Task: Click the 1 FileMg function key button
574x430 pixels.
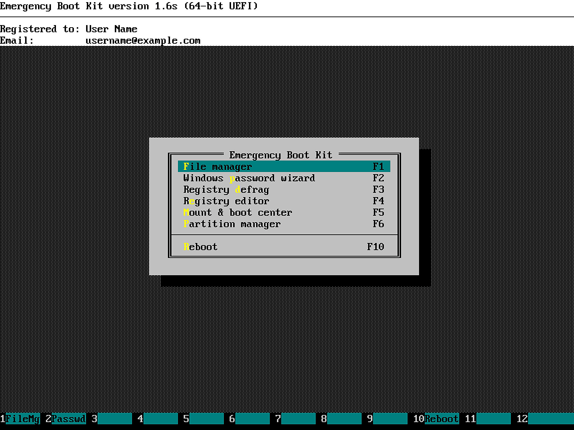Action: 20,419
